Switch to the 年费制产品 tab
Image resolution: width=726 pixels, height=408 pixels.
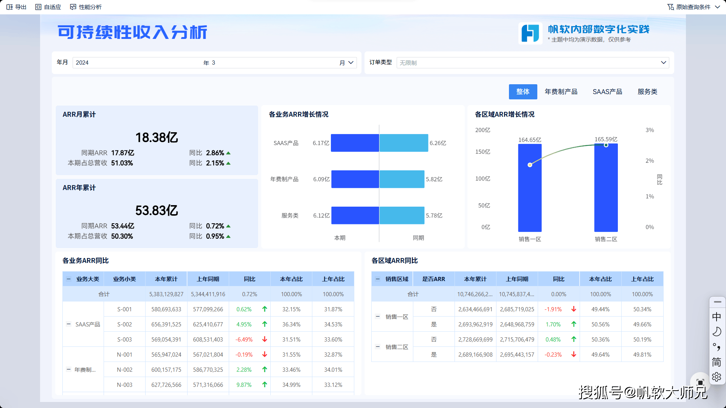click(x=561, y=92)
